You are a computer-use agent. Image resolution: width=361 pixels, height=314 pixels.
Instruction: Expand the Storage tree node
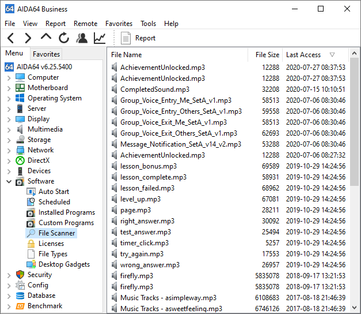click(x=9, y=140)
